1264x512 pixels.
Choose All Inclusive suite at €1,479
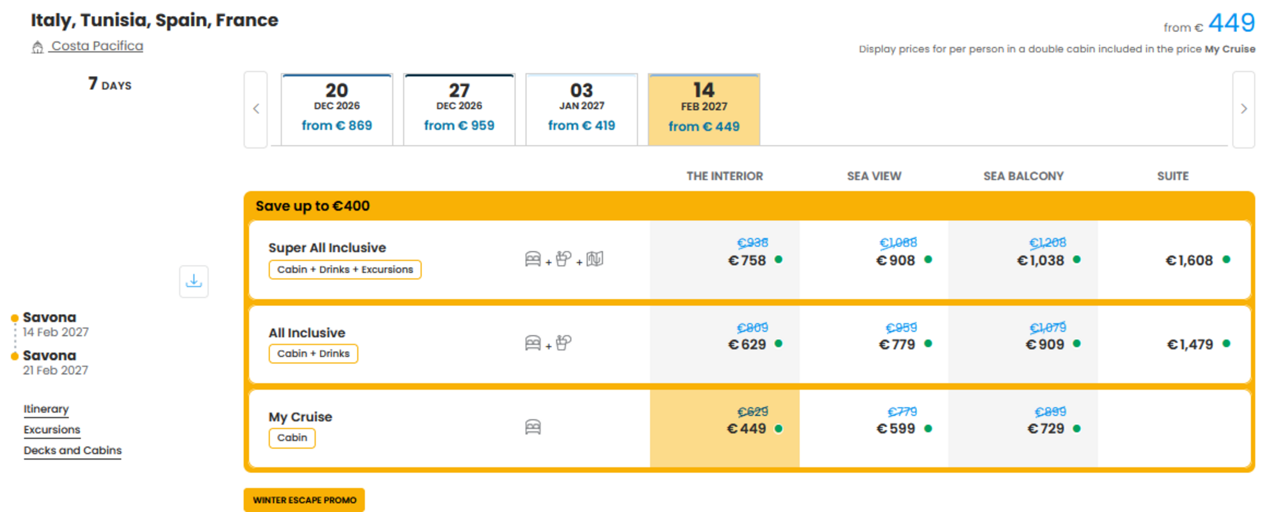[1173, 344]
